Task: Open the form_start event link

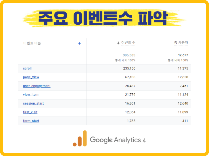Action: click(x=31, y=121)
